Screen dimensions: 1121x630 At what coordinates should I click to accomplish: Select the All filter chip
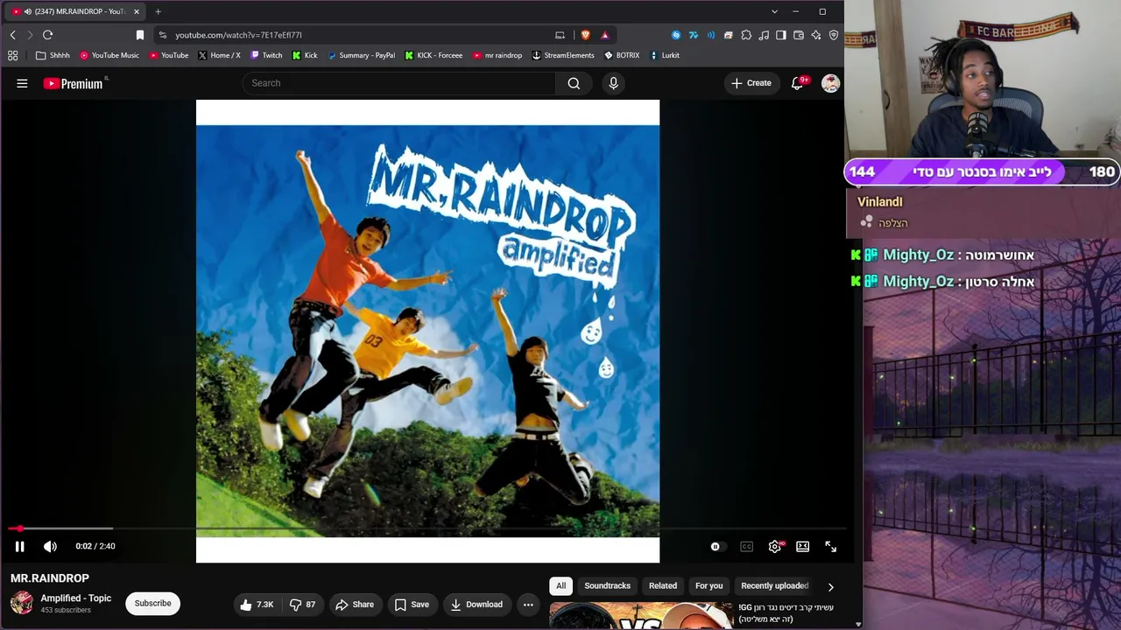click(x=561, y=585)
